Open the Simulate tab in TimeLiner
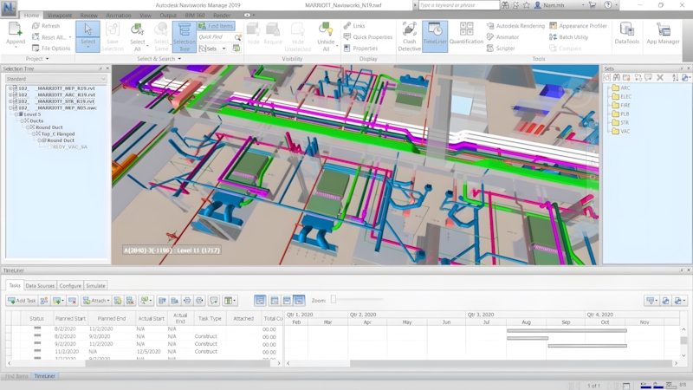This screenshot has height=390, width=693. click(95, 286)
